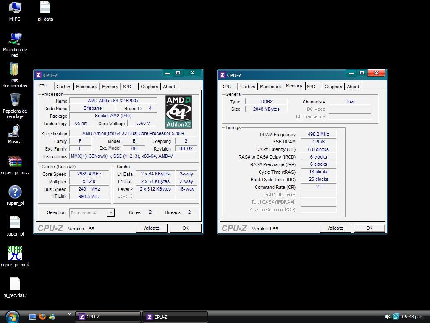Screen dimensions: 430x323
Task: Click the DRAM Frequency value 498.2 MHz
Action: pos(318,134)
